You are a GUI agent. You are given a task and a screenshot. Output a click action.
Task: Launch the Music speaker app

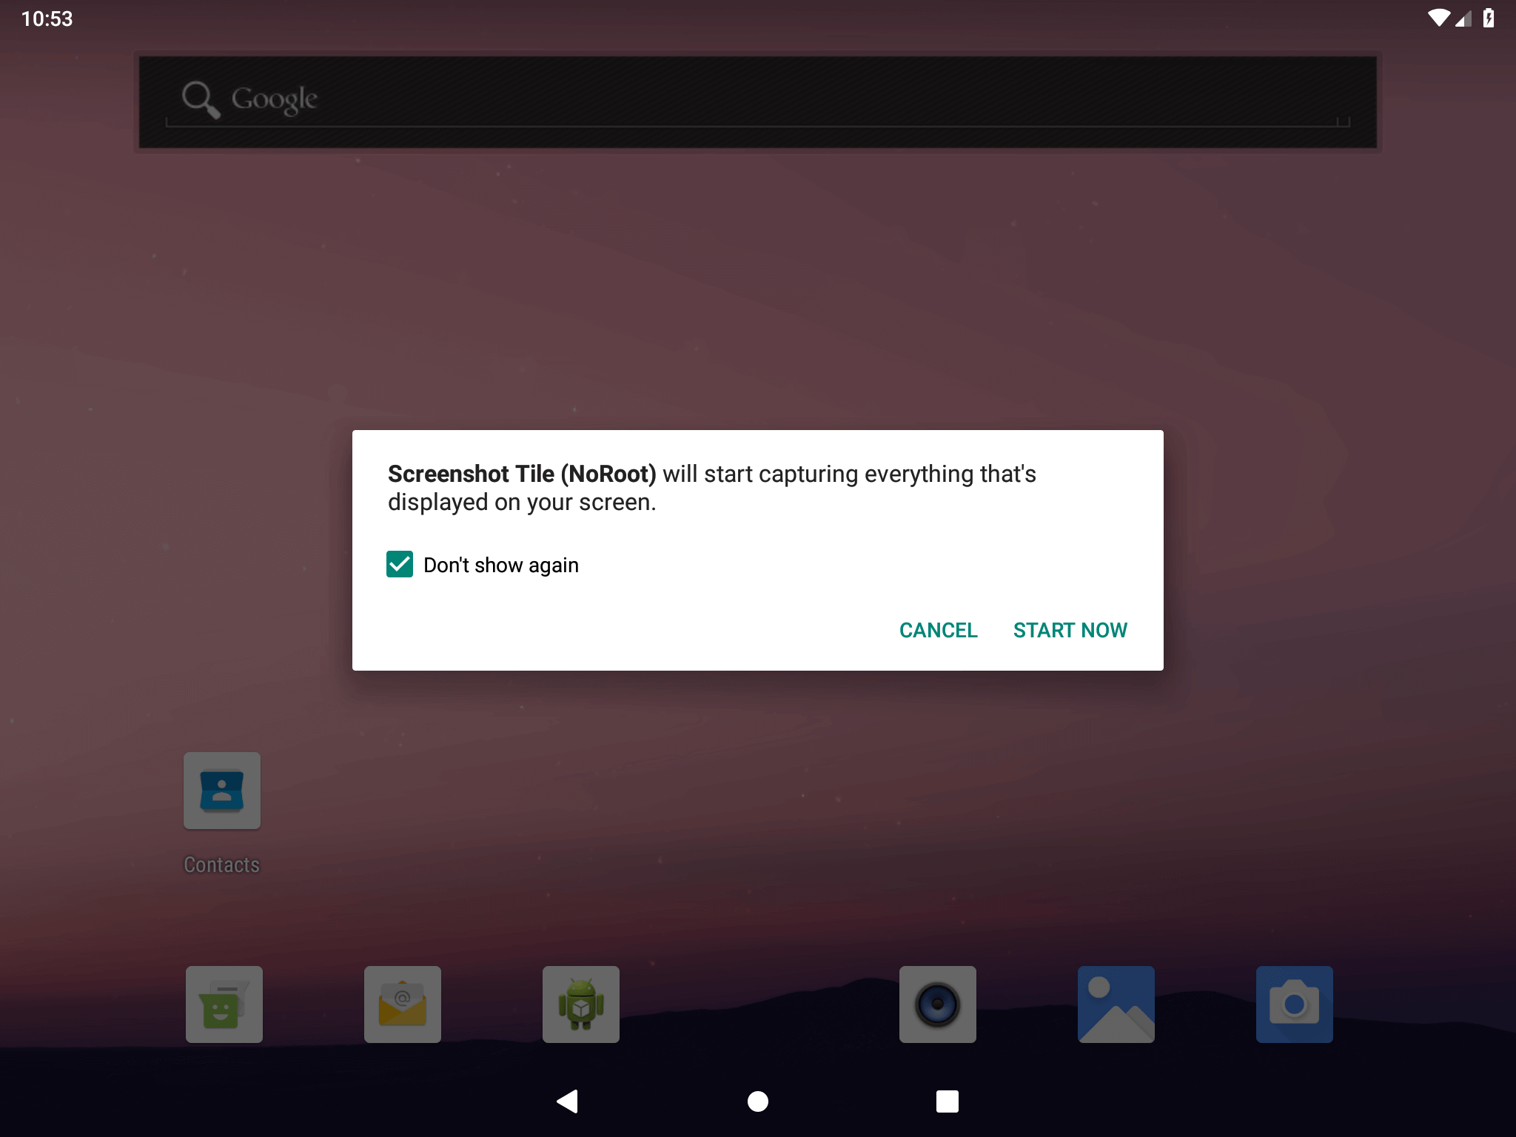[937, 1004]
